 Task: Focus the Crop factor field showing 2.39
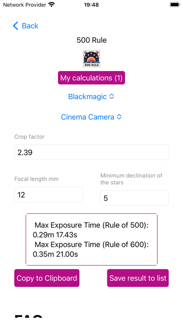[91, 152]
